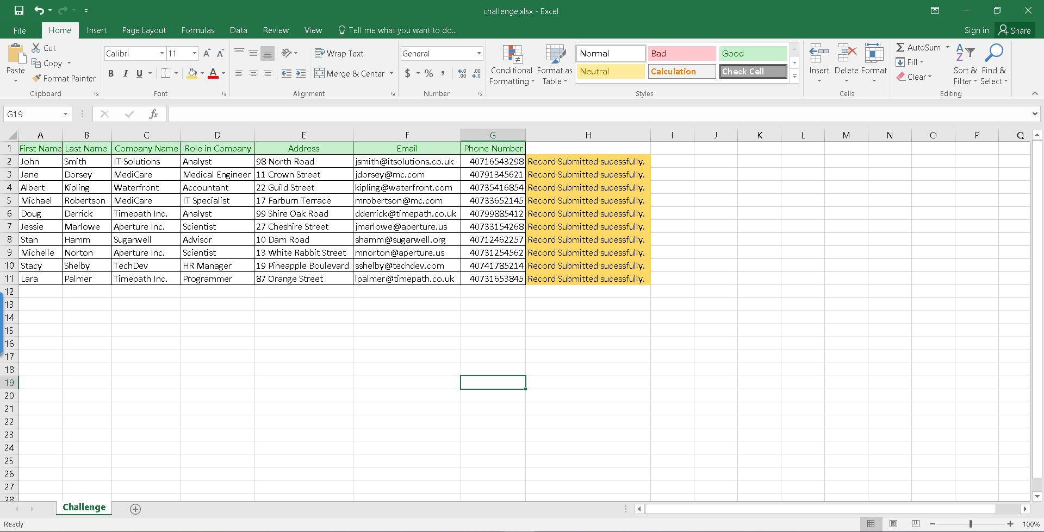Viewport: 1044px width, 532px height.
Task: Click the Merge & Center icon
Action: [319, 73]
